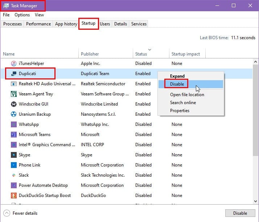Viewport: 259px width, 222px height.
Task: Click the Skype startup icon
Action: [x=13, y=155]
